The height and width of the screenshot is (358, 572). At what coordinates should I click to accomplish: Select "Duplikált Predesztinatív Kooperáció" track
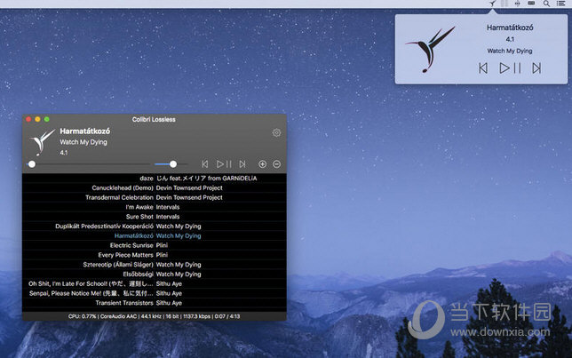(155, 227)
